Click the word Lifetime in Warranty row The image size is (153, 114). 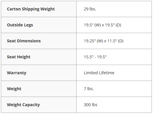(x=107, y=73)
